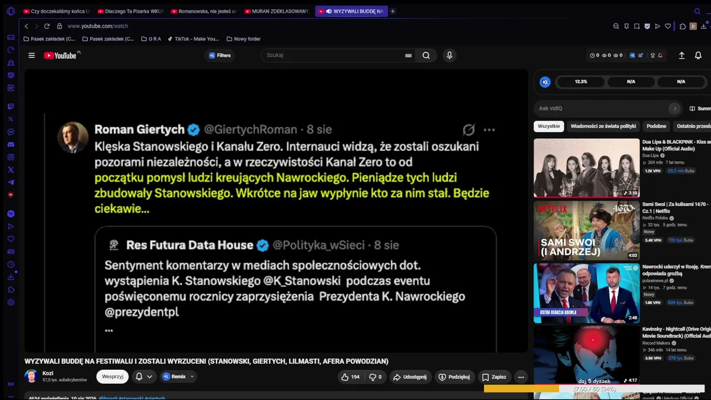This screenshot has width=711, height=400.
Task: Save the video with Zapisz button
Action: pyautogui.click(x=494, y=377)
